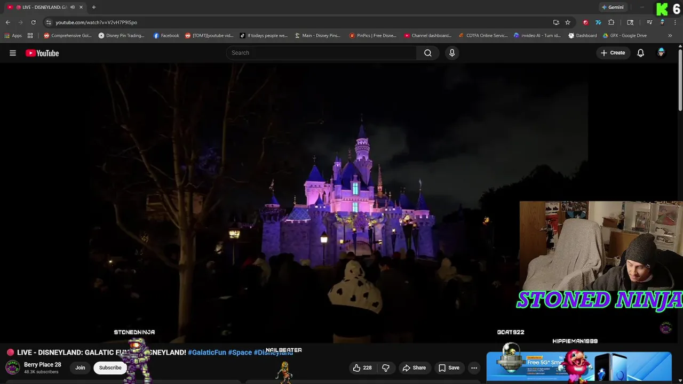Screen dimensions: 683x384
Task: Open CDTFA Online Servic... bookmark
Action: [483, 36]
